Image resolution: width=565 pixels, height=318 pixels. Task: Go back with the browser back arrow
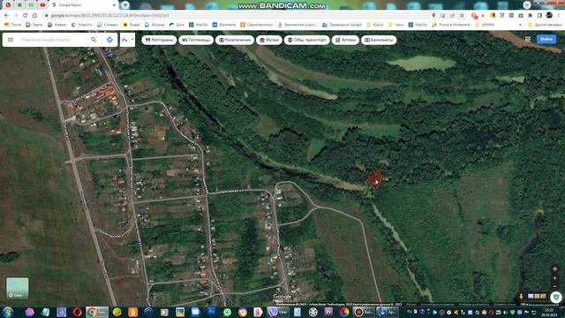tap(6, 16)
